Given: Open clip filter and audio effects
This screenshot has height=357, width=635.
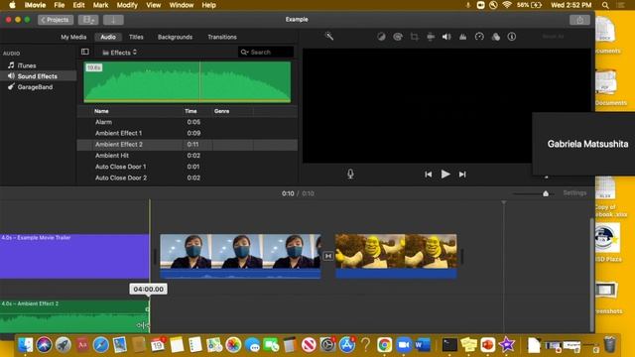Looking at the screenshot, I should (x=496, y=37).
